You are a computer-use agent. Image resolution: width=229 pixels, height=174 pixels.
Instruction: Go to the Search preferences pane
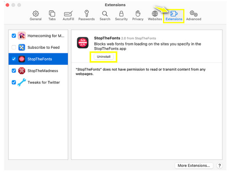pyautogui.click(x=105, y=16)
